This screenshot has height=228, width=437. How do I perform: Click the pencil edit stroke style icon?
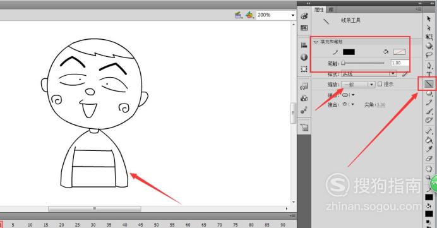coord(405,74)
